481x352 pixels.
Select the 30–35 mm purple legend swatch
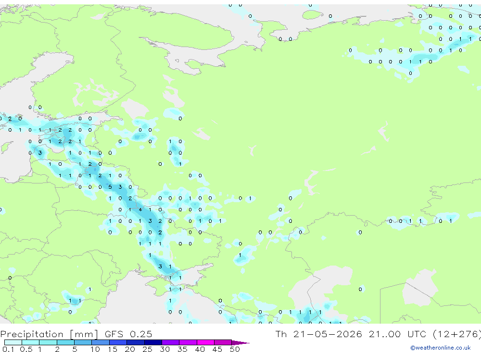[x=171, y=342]
